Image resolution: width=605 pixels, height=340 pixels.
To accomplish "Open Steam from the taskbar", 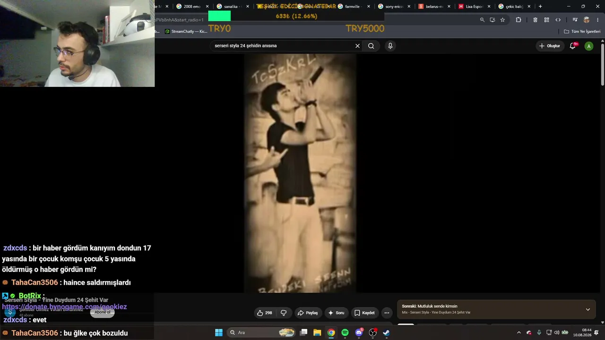I will tap(386, 332).
